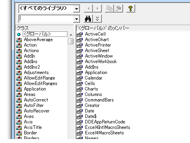Select the AxisTitle class
This screenshot has width=190, height=143.
[33, 127]
